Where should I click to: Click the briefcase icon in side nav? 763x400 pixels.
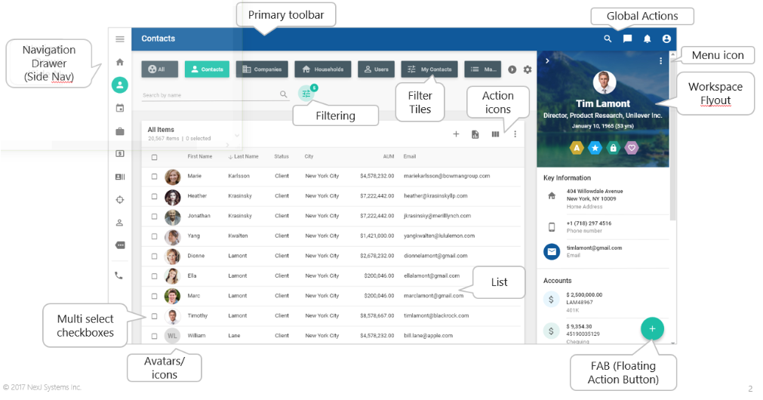coord(120,131)
